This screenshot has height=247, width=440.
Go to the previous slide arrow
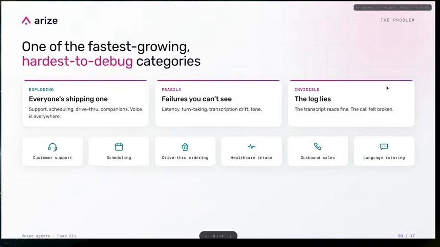point(206,236)
